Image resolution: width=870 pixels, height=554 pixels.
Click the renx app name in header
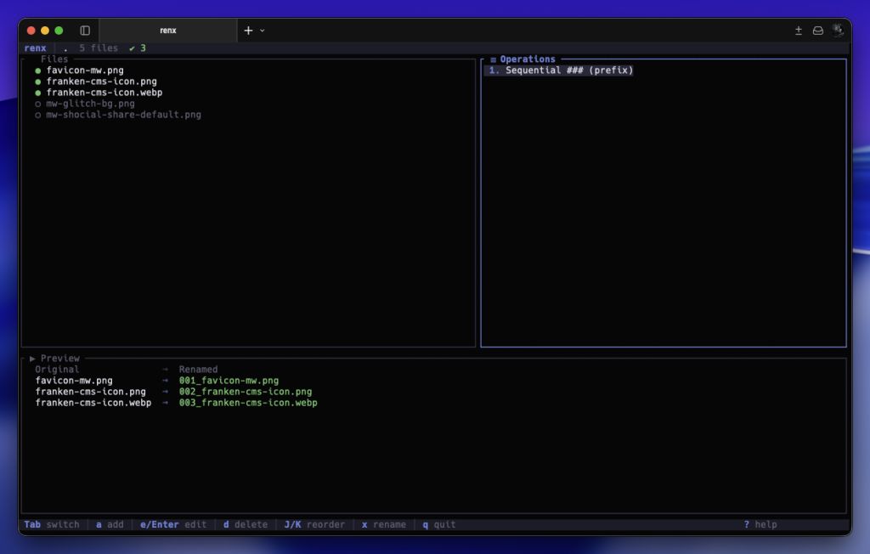(36, 48)
